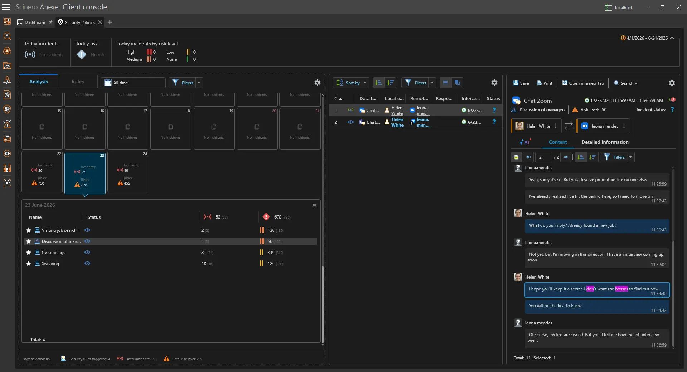Open the Sort by dropdown
The height and width of the screenshot is (372, 687).
point(351,83)
